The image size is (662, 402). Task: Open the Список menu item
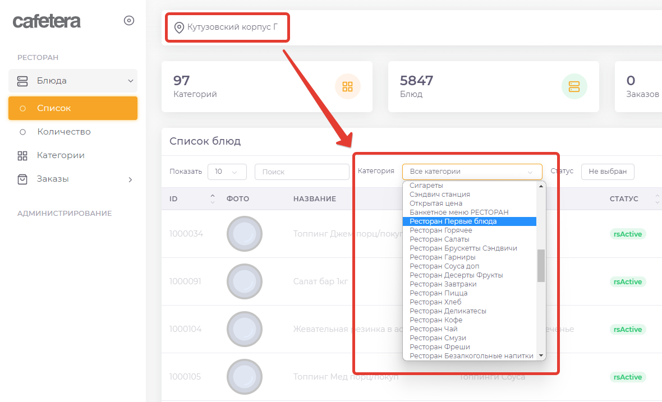click(54, 108)
